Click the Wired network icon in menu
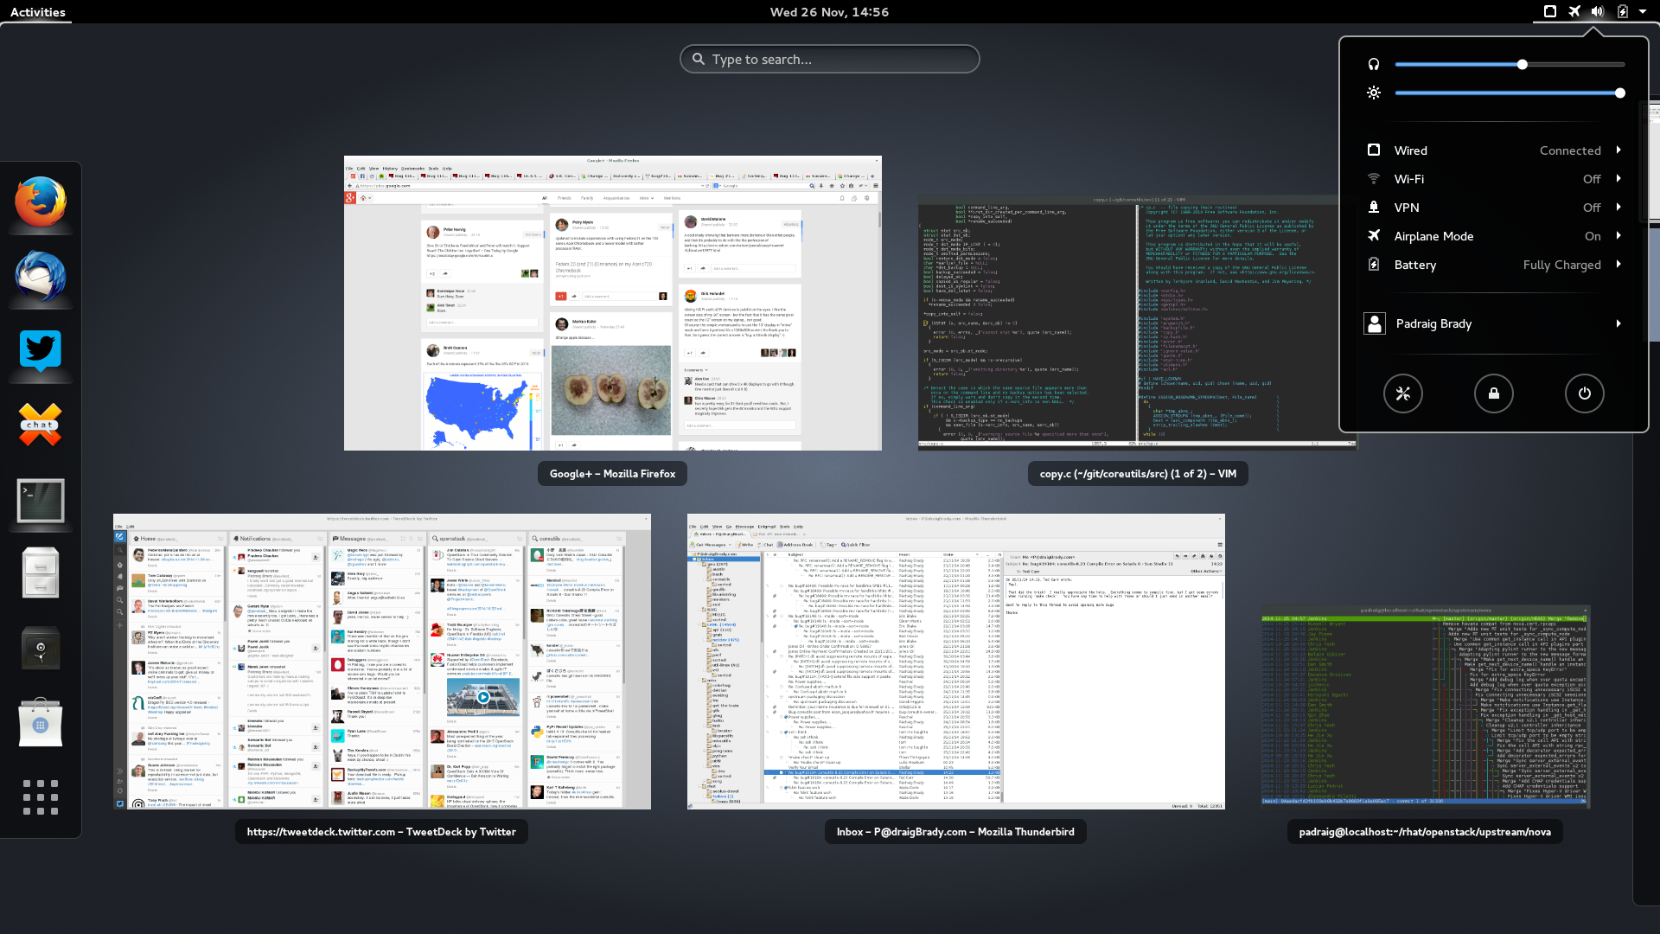The width and height of the screenshot is (1660, 934). pos(1374,150)
